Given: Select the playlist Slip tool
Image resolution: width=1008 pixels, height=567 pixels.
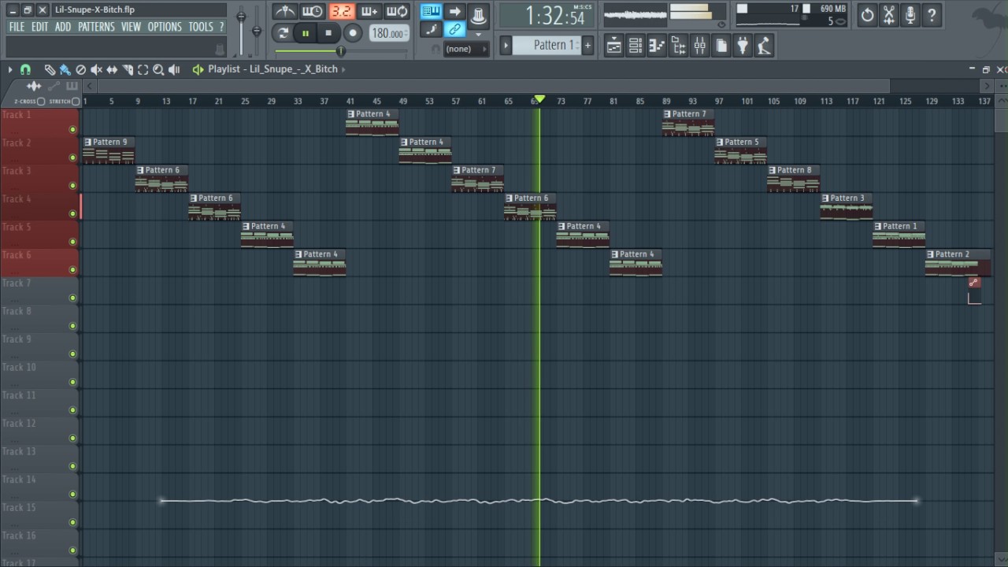Looking at the screenshot, I should pyautogui.click(x=112, y=69).
